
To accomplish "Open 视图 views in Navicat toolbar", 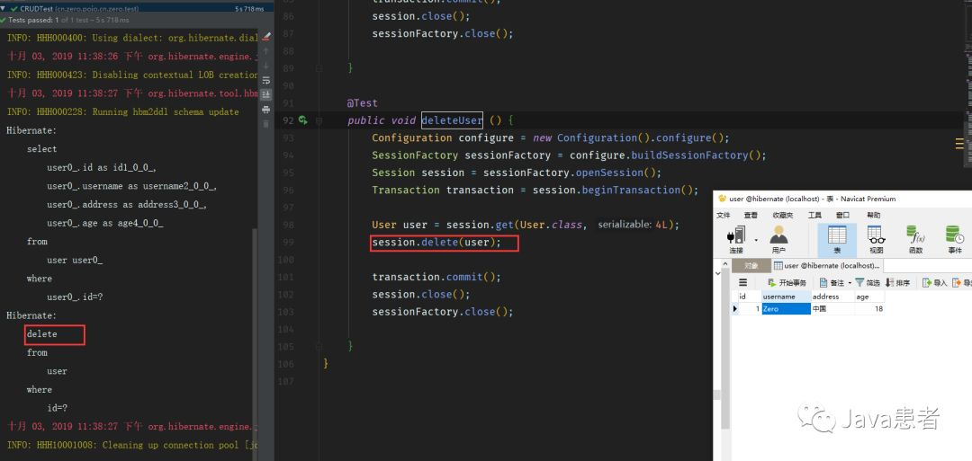I will coord(876,239).
